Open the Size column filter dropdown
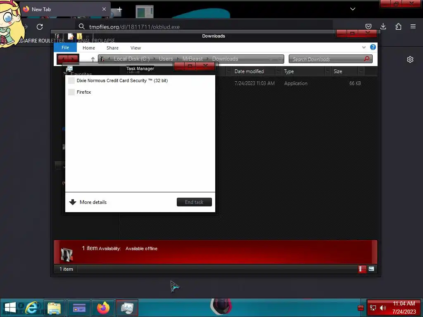Image resolution: width=423 pixels, height=317 pixels. 361,71
